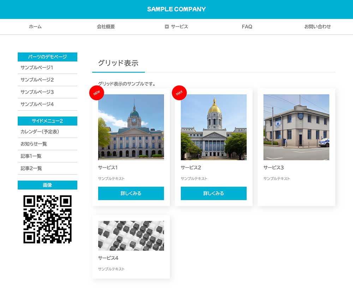Select the サービス1 card title
Viewport: 353px width, 298px height.
108,168
